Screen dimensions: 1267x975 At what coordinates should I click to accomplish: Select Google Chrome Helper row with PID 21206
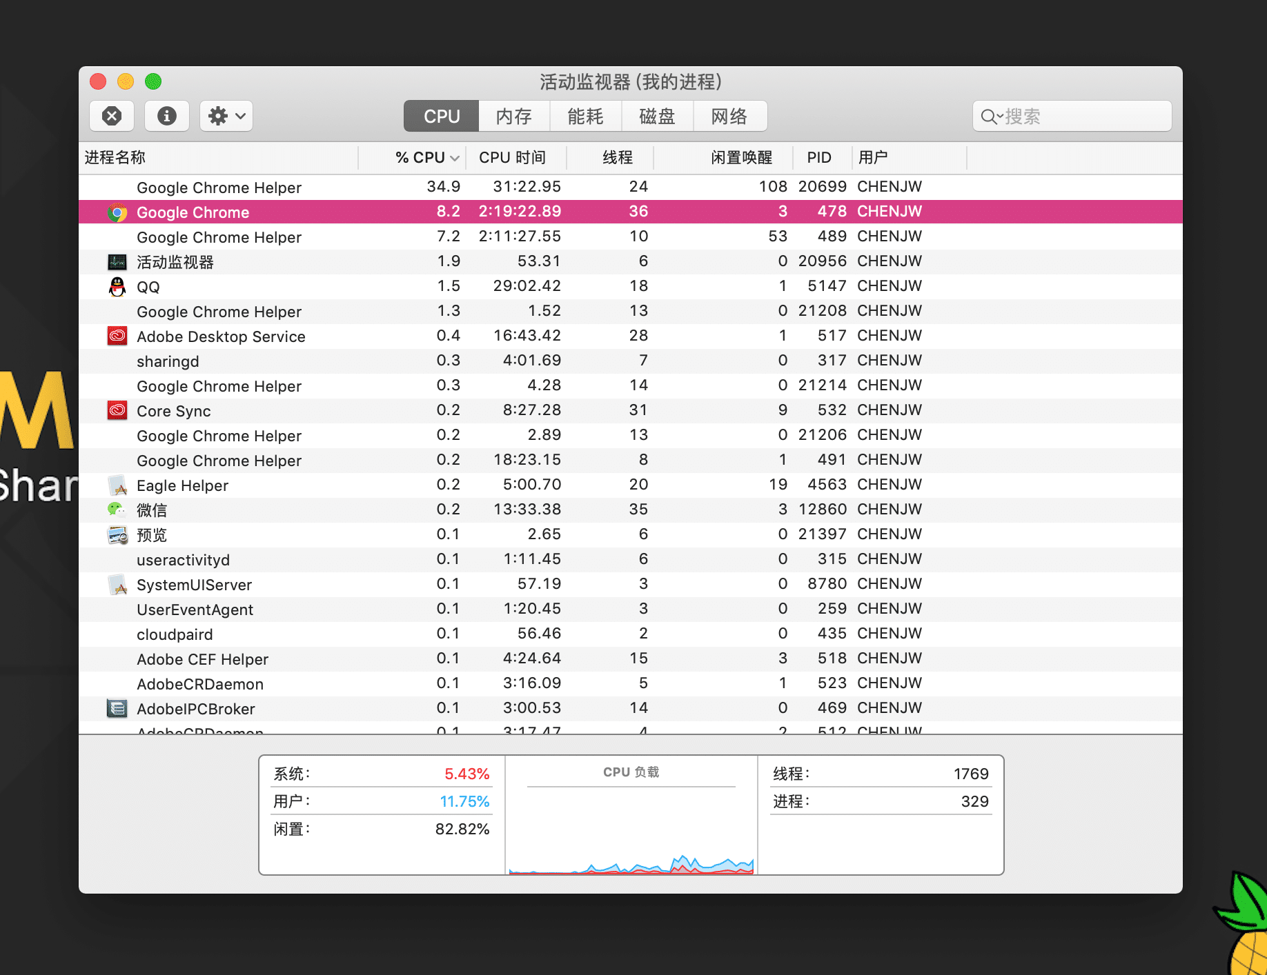coord(631,435)
